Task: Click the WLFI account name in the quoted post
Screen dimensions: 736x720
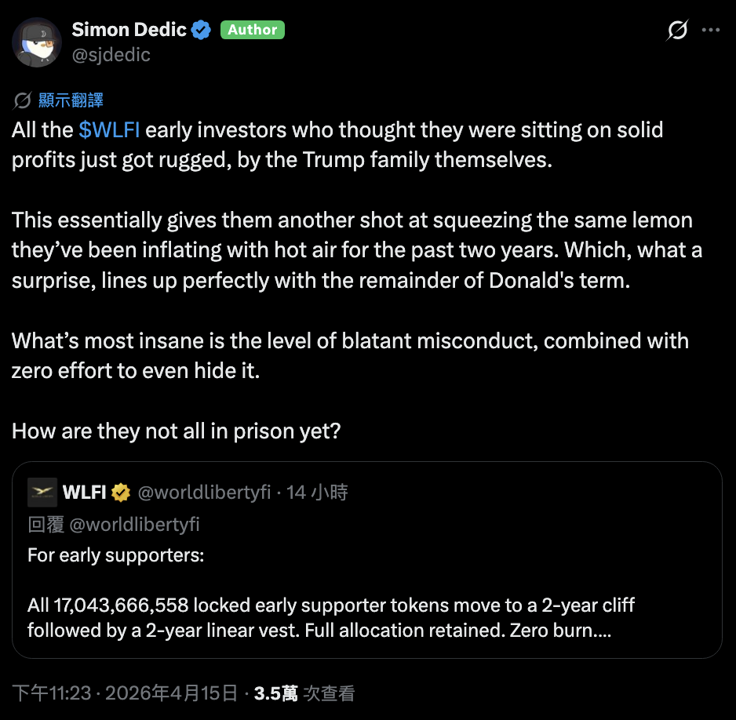Action: point(84,493)
